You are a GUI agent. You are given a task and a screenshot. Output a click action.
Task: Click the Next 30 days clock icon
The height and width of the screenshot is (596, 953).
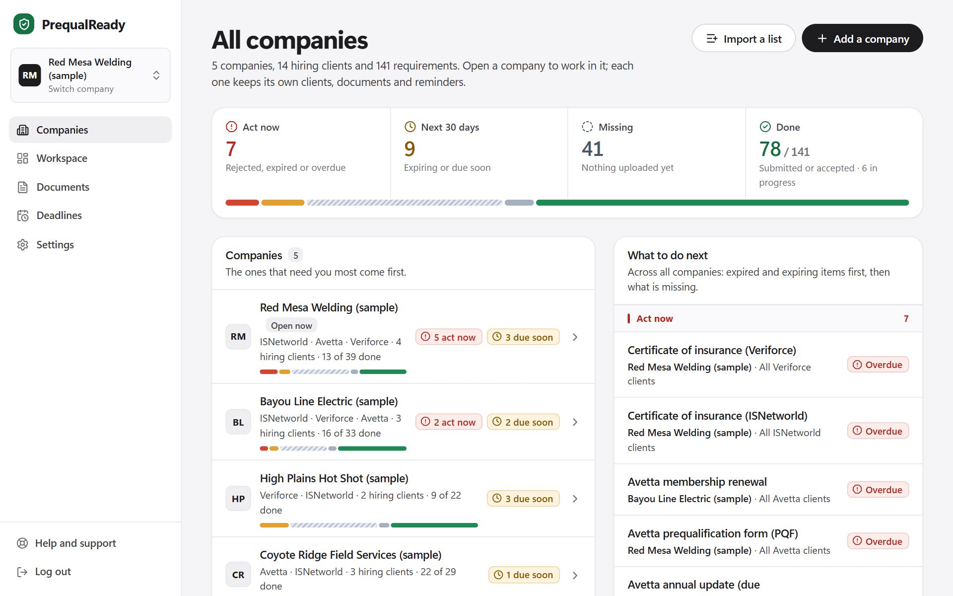click(x=410, y=127)
